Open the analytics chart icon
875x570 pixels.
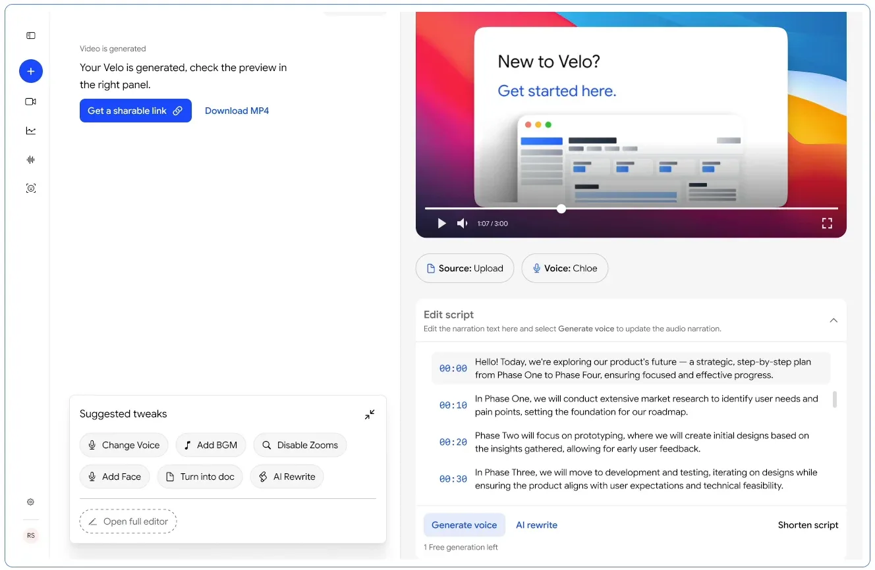click(x=31, y=130)
